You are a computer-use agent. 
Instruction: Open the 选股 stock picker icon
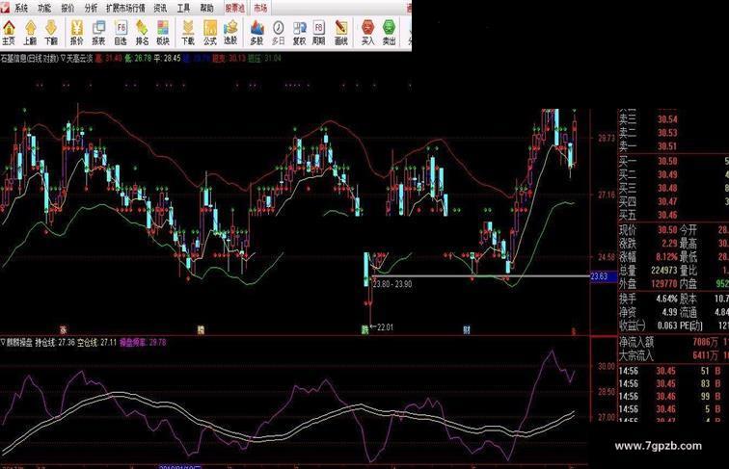click(230, 33)
